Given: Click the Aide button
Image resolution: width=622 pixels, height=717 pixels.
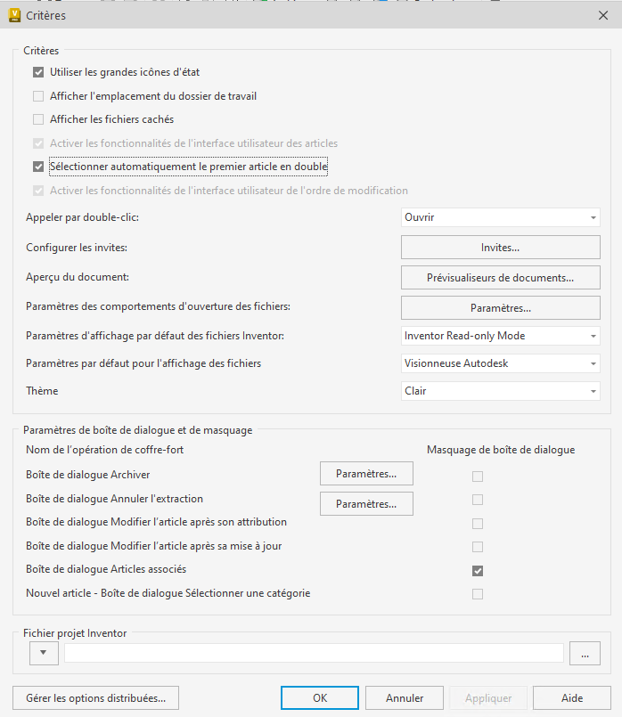Looking at the screenshot, I should coord(572,698).
